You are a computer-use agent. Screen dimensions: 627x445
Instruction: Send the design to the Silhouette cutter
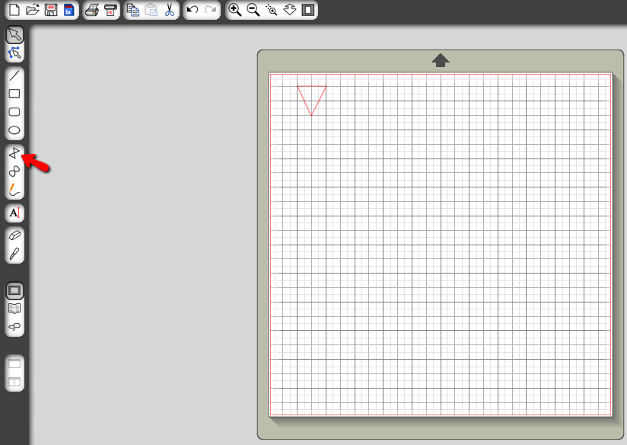110,10
